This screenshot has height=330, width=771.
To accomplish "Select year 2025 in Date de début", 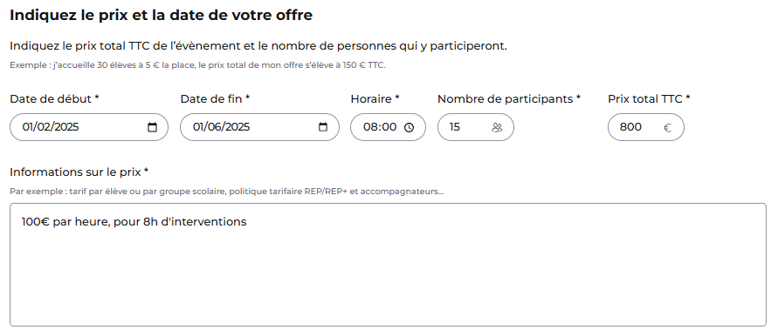I will (x=65, y=127).
